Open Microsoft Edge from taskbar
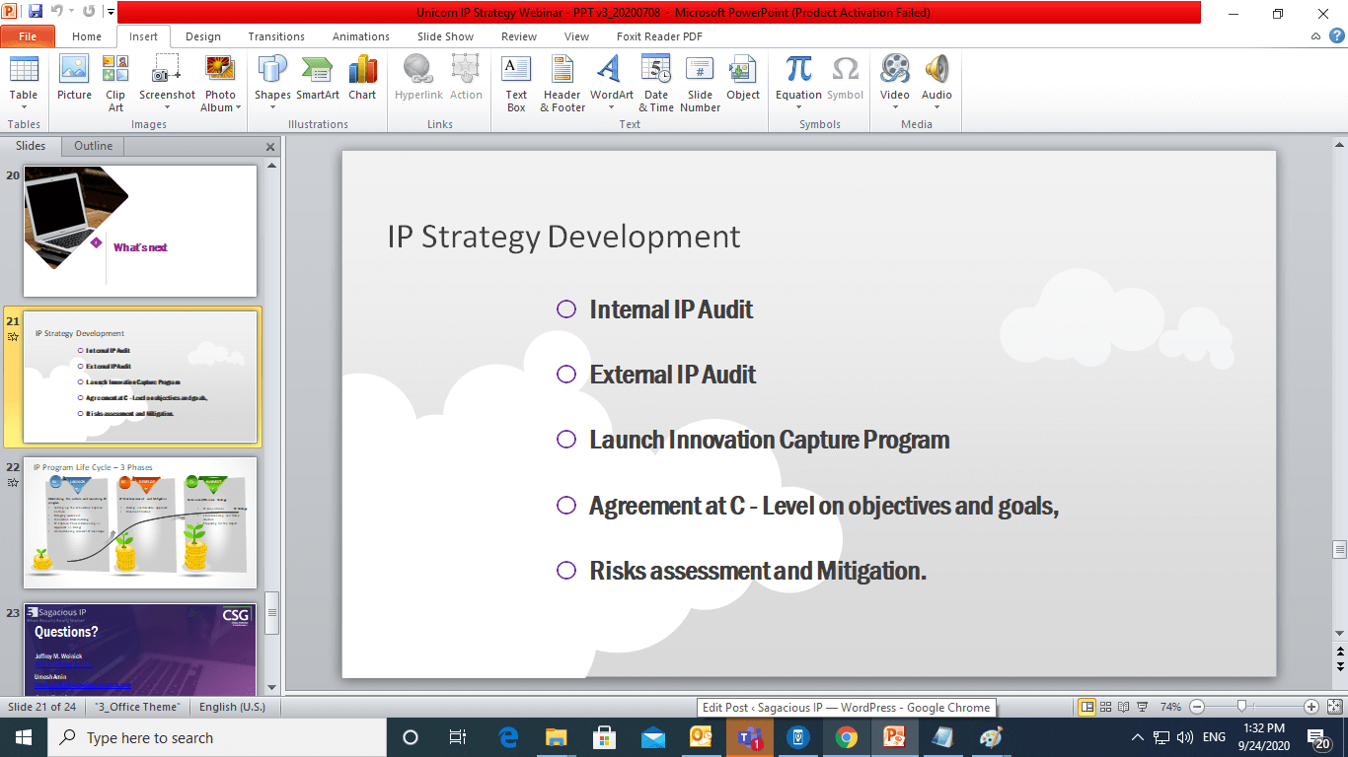 [508, 737]
